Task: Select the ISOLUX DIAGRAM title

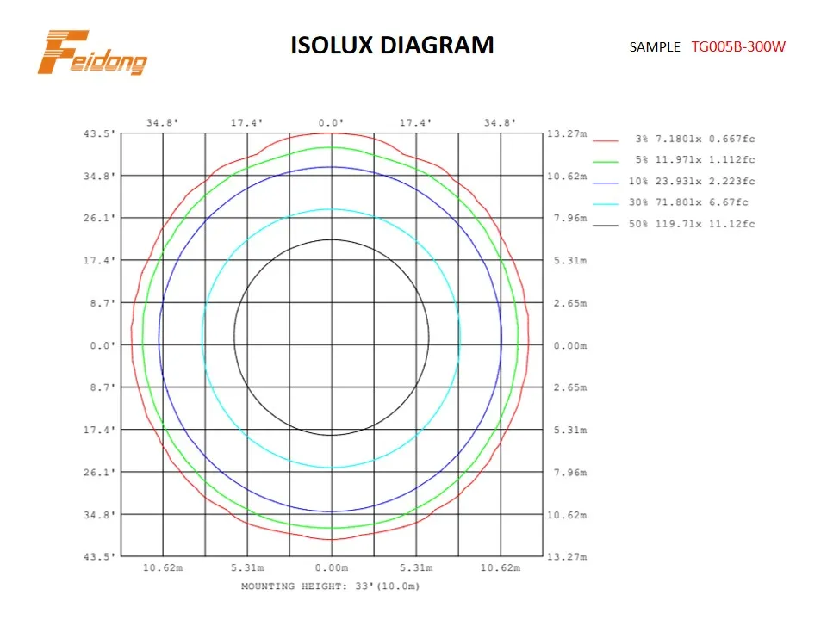Action: [x=392, y=45]
